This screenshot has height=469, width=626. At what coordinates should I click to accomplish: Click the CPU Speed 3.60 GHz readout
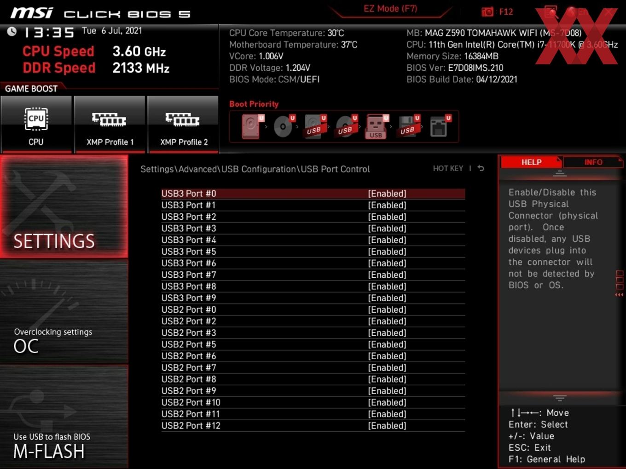(x=94, y=51)
